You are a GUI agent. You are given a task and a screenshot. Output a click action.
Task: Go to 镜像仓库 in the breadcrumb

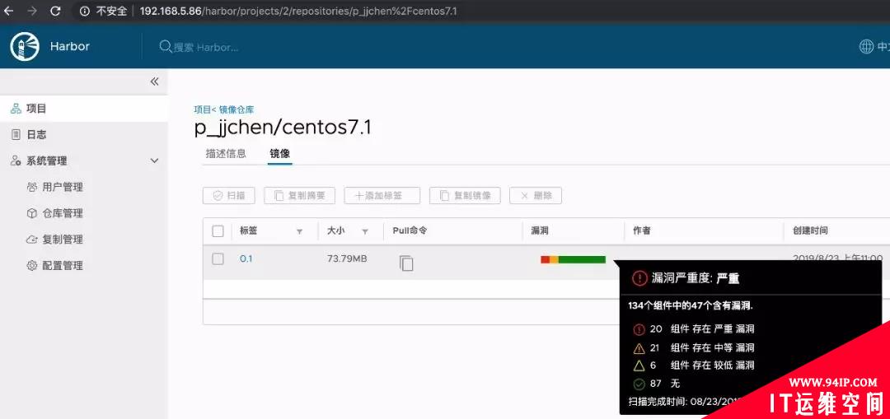click(237, 109)
